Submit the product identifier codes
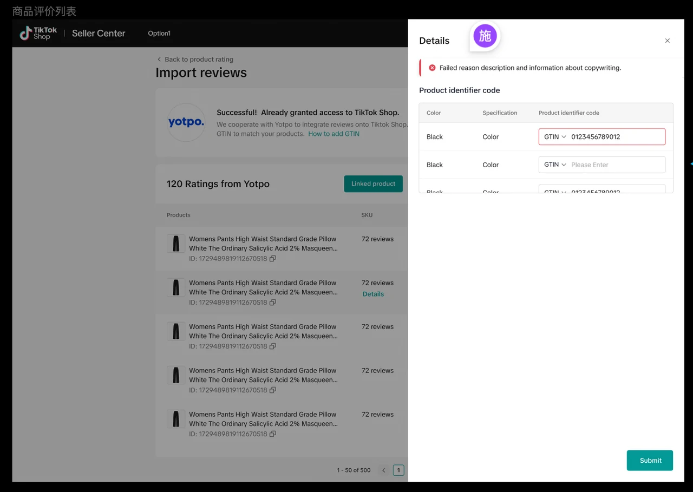The width and height of the screenshot is (693, 492). 650,461
